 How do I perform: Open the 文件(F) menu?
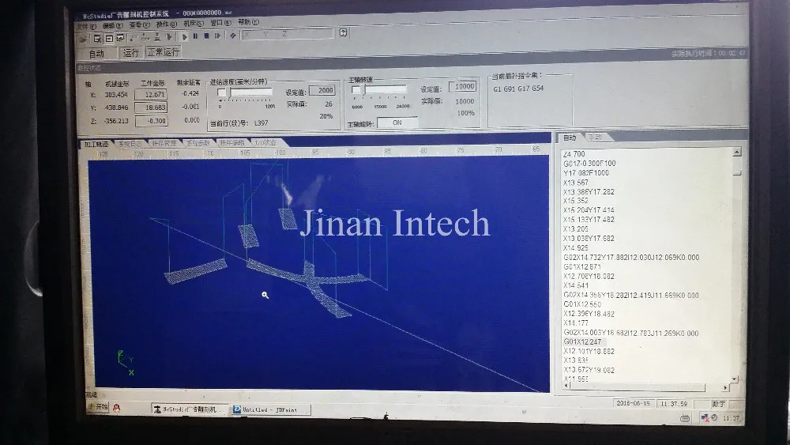[x=86, y=26]
